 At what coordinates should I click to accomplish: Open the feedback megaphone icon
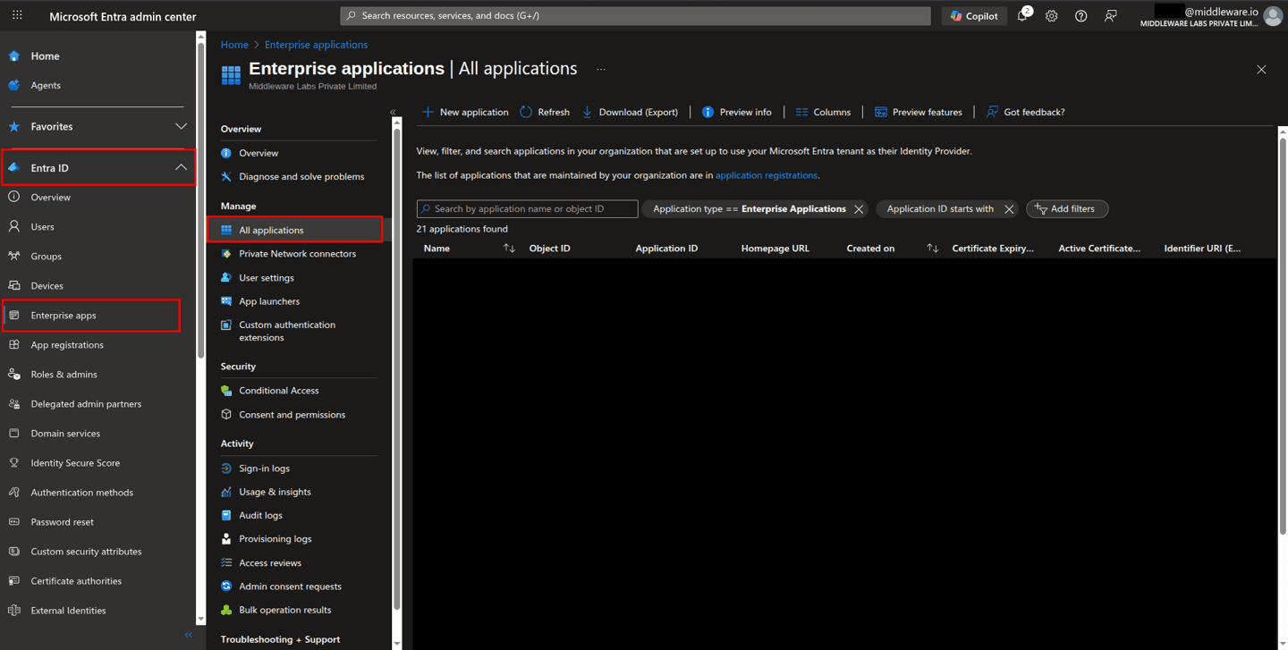1110,15
